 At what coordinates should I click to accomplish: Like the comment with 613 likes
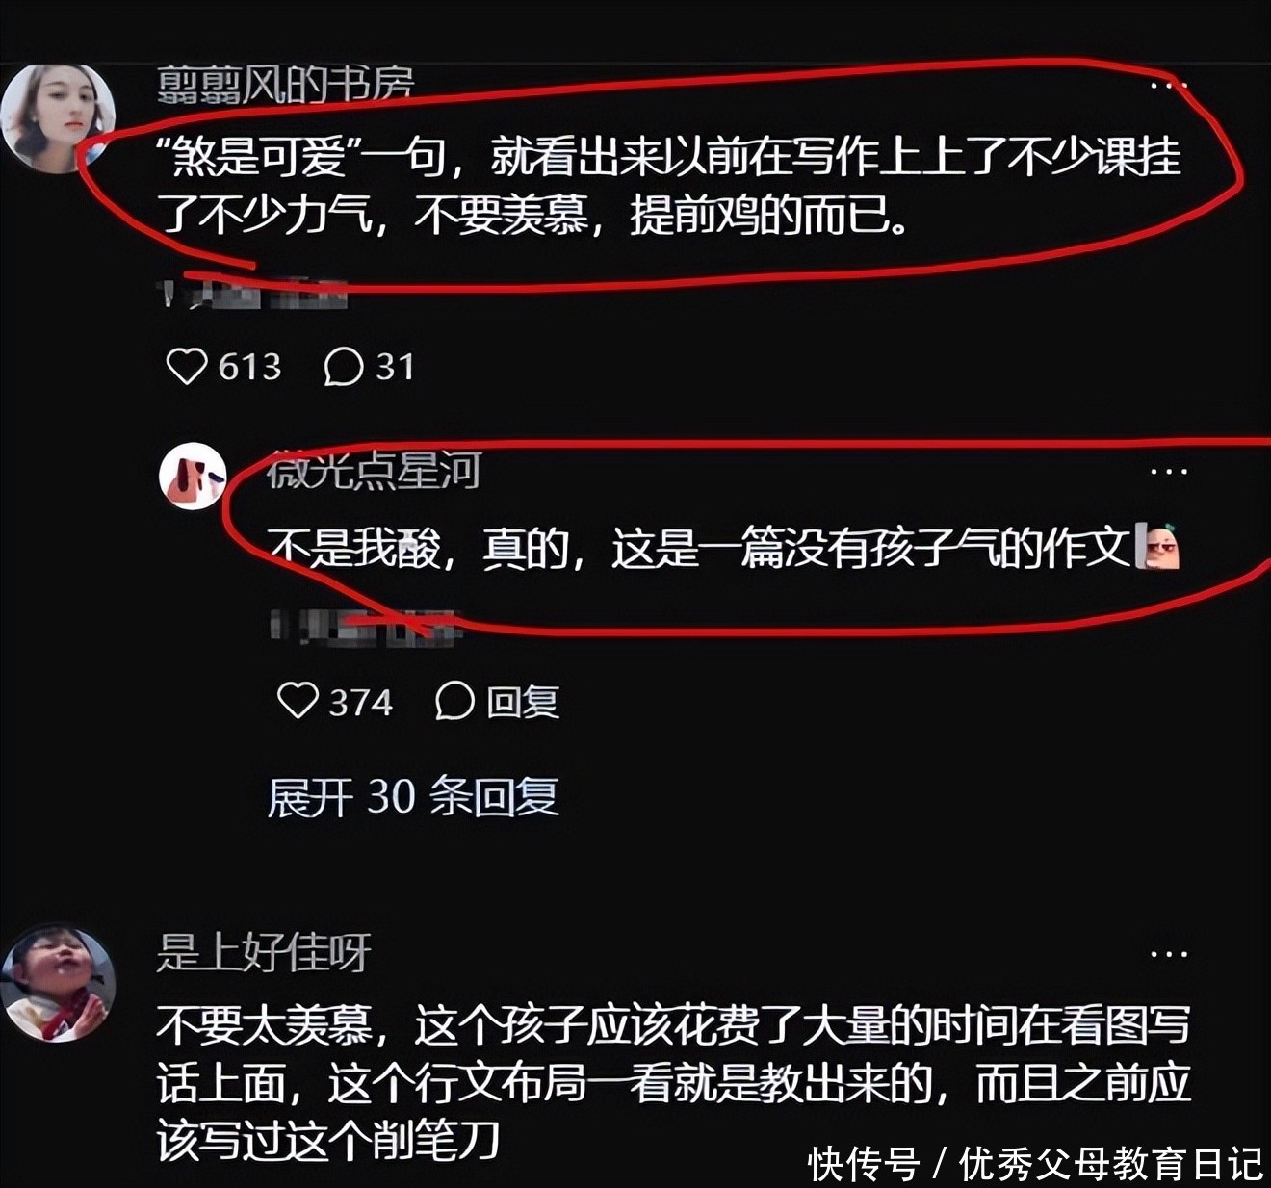point(187,366)
